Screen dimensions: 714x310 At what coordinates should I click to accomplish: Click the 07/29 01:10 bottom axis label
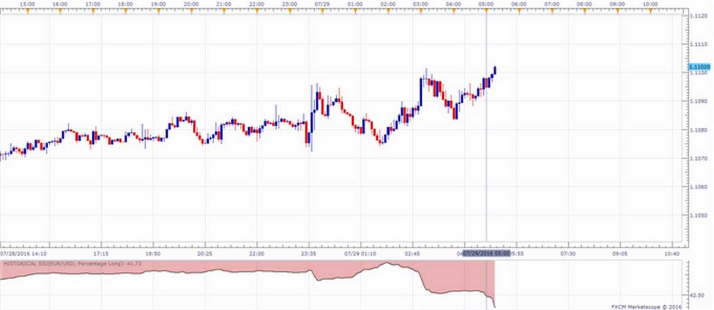361,253
